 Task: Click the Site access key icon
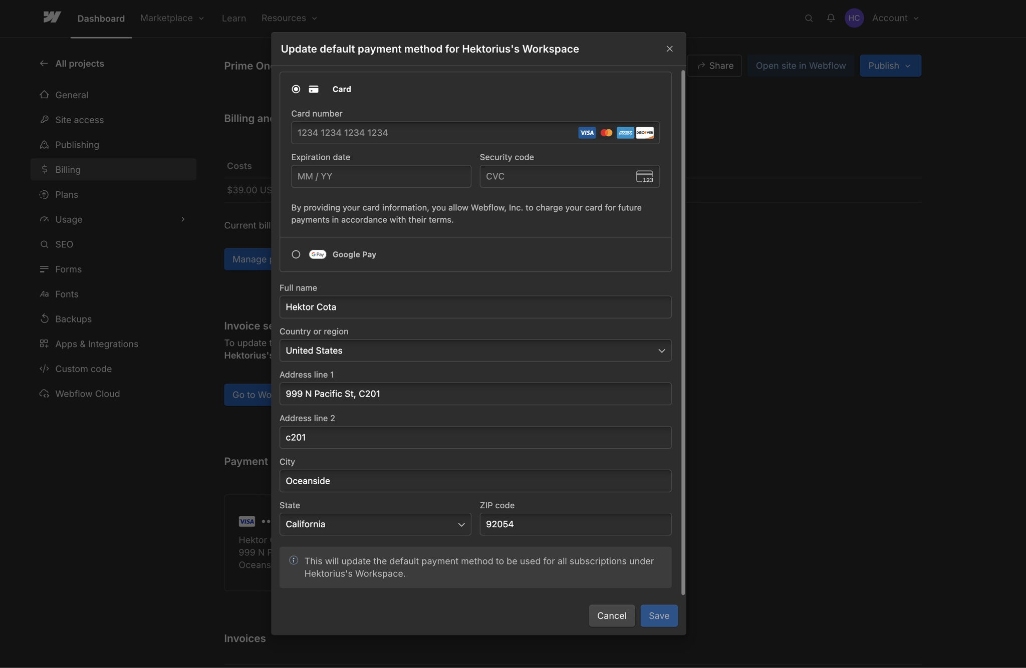click(44, 120)
